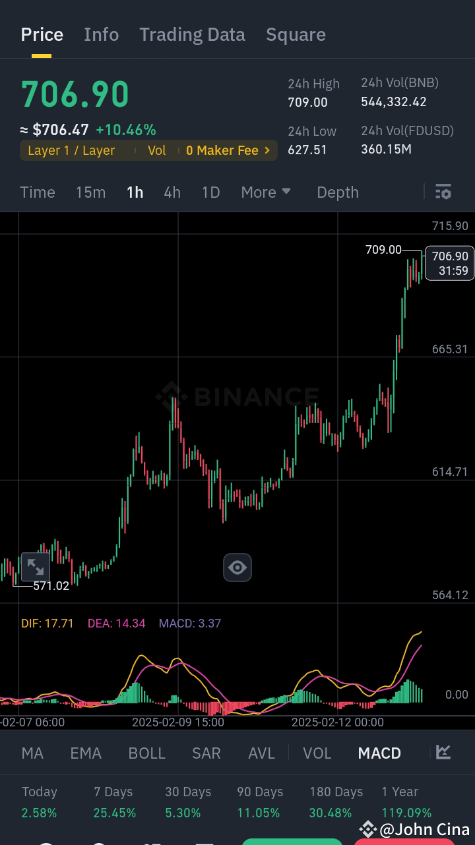This screenshot has width=475, height=845.
Task: Tap the 24h Vol(BNB) value 544,332.42
Action: pos(394,102)
